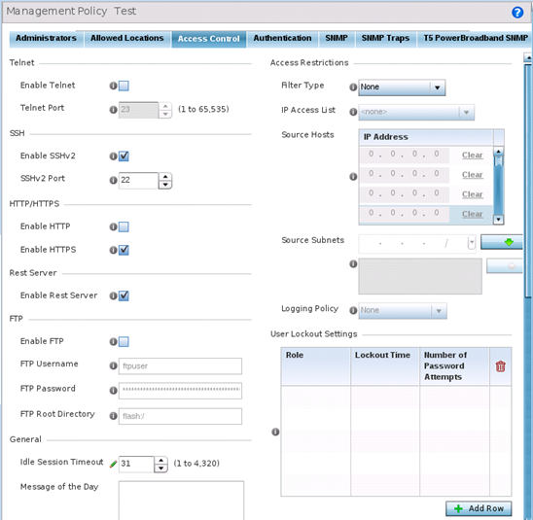Uncheck the Enable HTTPS checkbox
Screen dimensions: 533x520
(124, 250)
